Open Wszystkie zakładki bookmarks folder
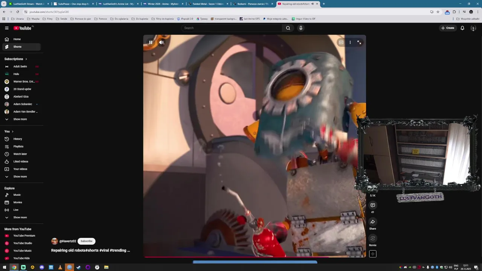This screenshot has width=482, height=271. pos(468,18)
